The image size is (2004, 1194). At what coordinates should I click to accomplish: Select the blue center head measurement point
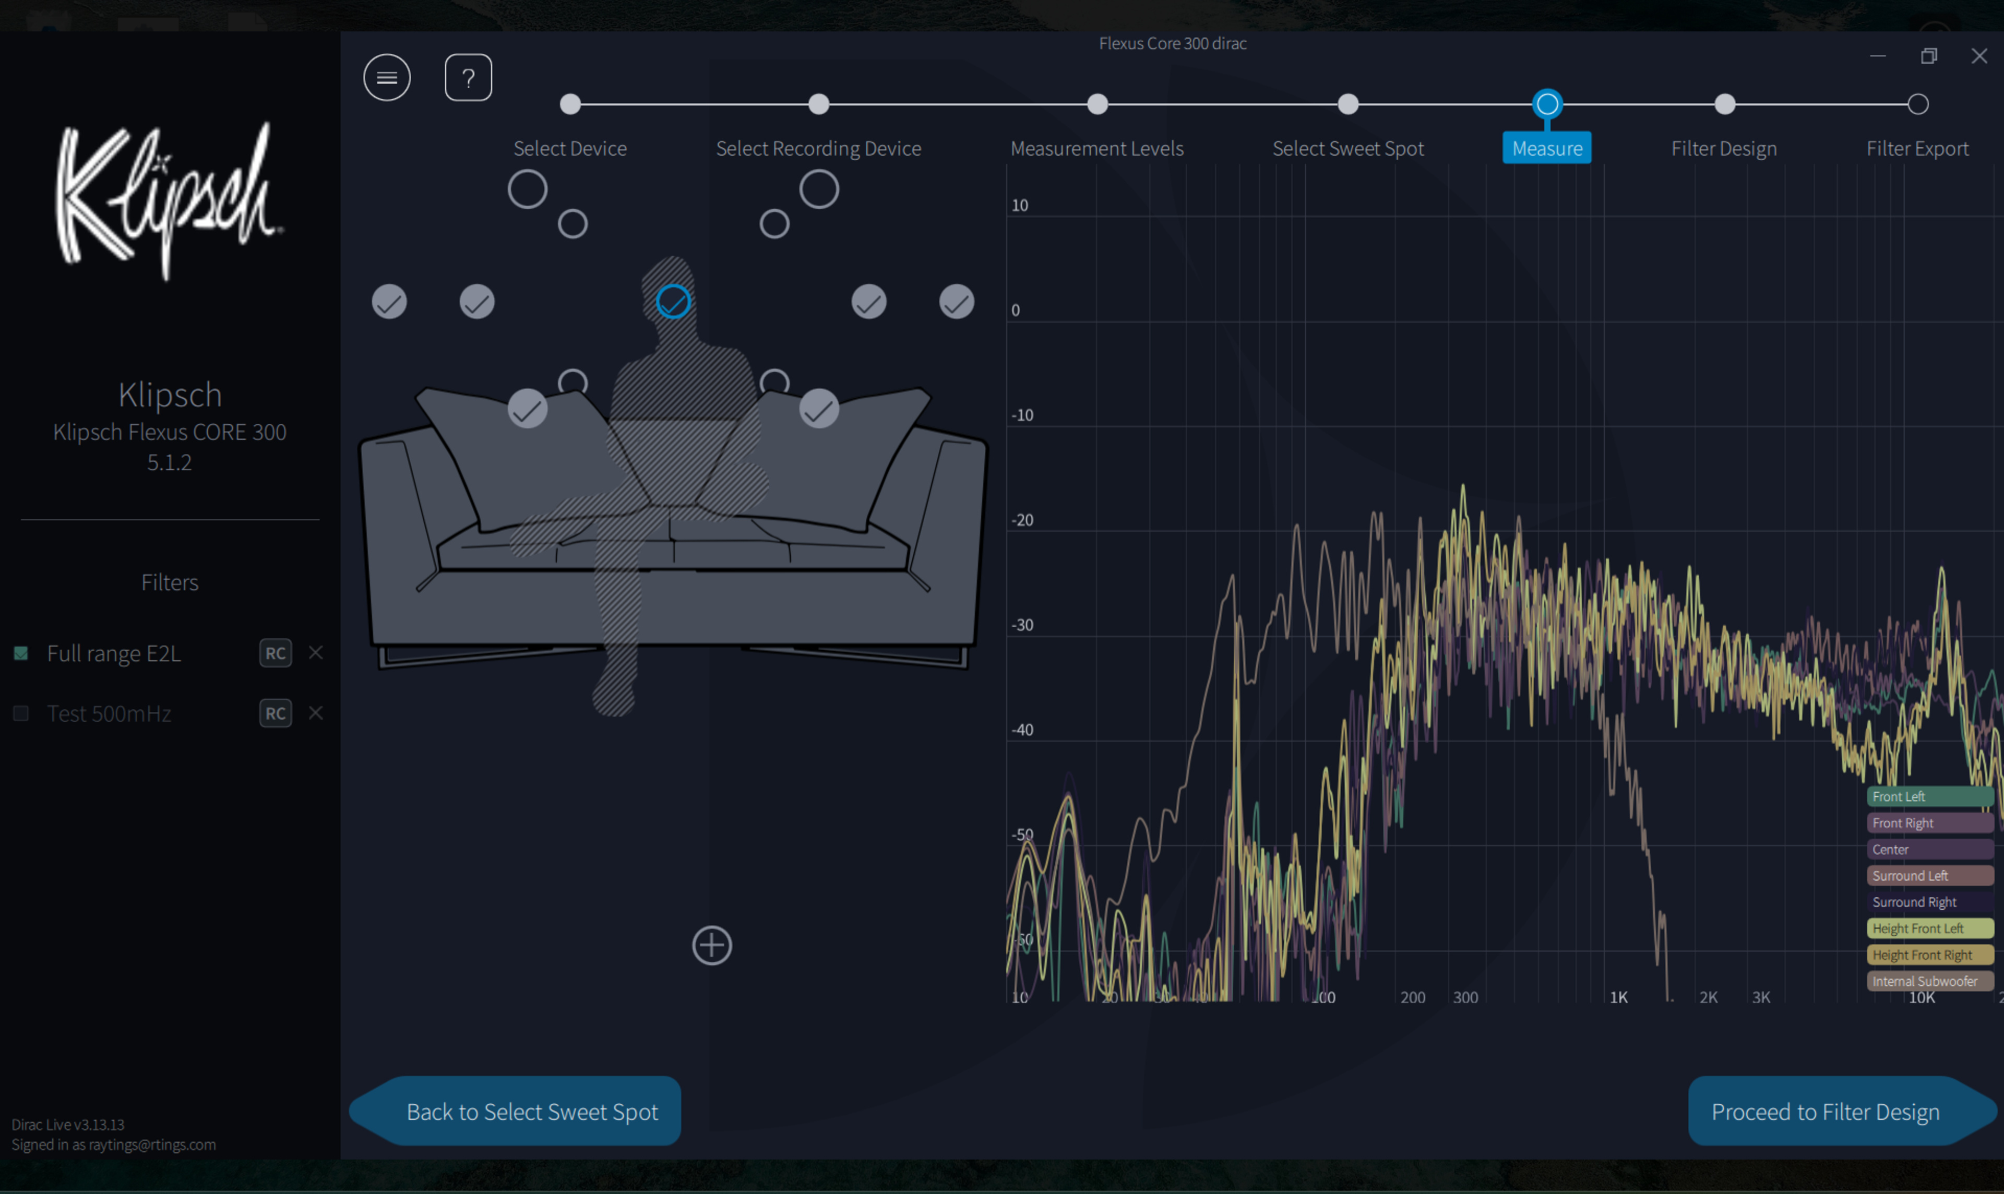tap(673, 302)
